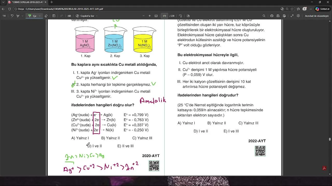Viewport: 332px width, 186px height.
Task: Search inside the PDF document
Action: click(x=264, y=16)
